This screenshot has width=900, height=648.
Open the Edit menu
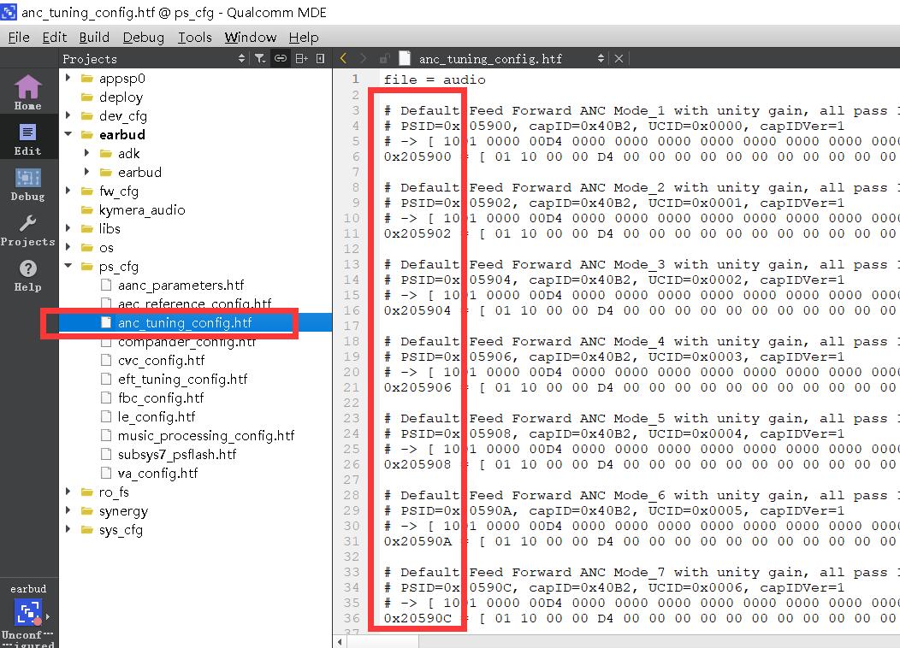click(55, 38)
